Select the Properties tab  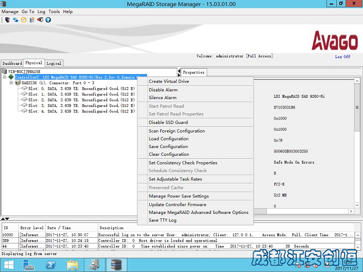pyautogui.click(x=194, y=72)
